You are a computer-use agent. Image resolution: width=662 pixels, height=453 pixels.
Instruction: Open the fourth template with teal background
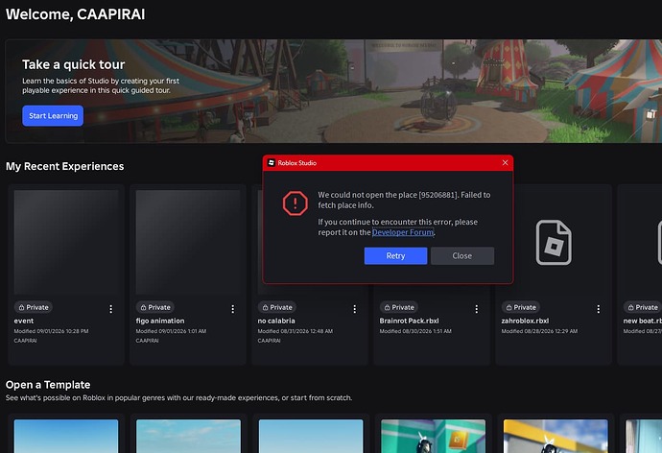(x=433, y=436)
